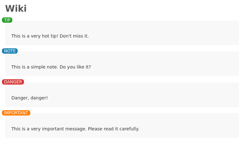Select the text "This is a very hot tip!"

pyautogui.click(x=35, y=36)
